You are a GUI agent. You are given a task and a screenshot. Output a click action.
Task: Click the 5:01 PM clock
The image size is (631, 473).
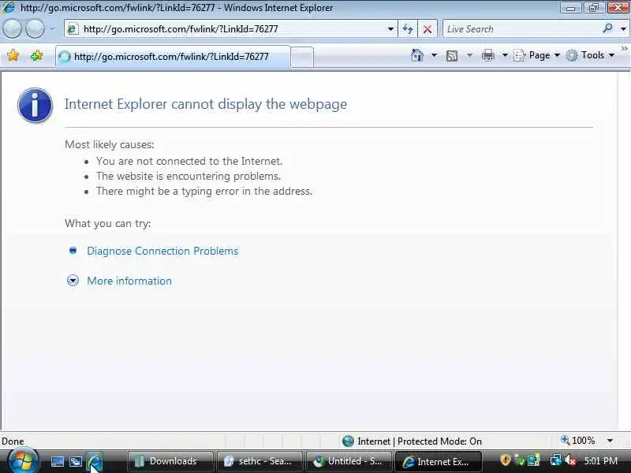point(600,460)
